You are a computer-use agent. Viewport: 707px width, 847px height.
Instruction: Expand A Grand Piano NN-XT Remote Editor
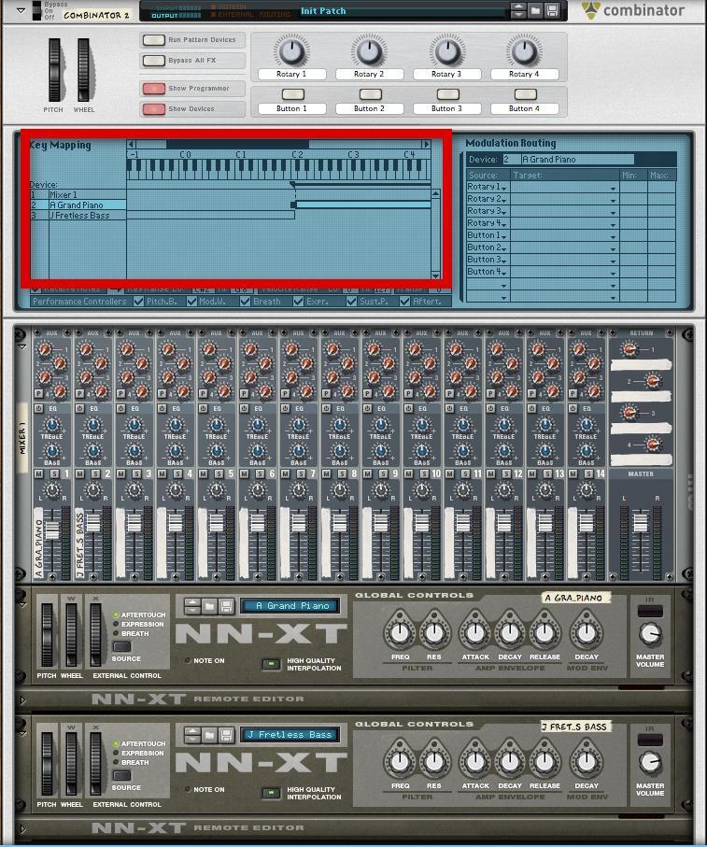pyautogui.click(x=22, y=700)
